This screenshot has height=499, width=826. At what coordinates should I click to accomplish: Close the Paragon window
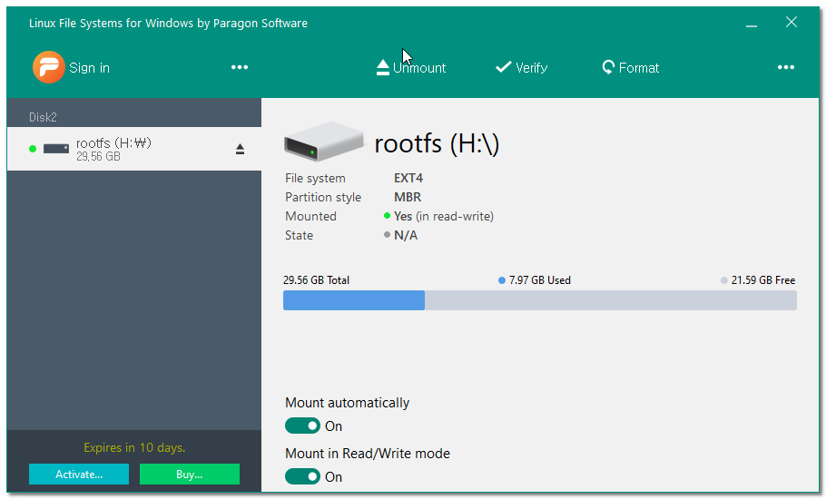tap(792, 22)
